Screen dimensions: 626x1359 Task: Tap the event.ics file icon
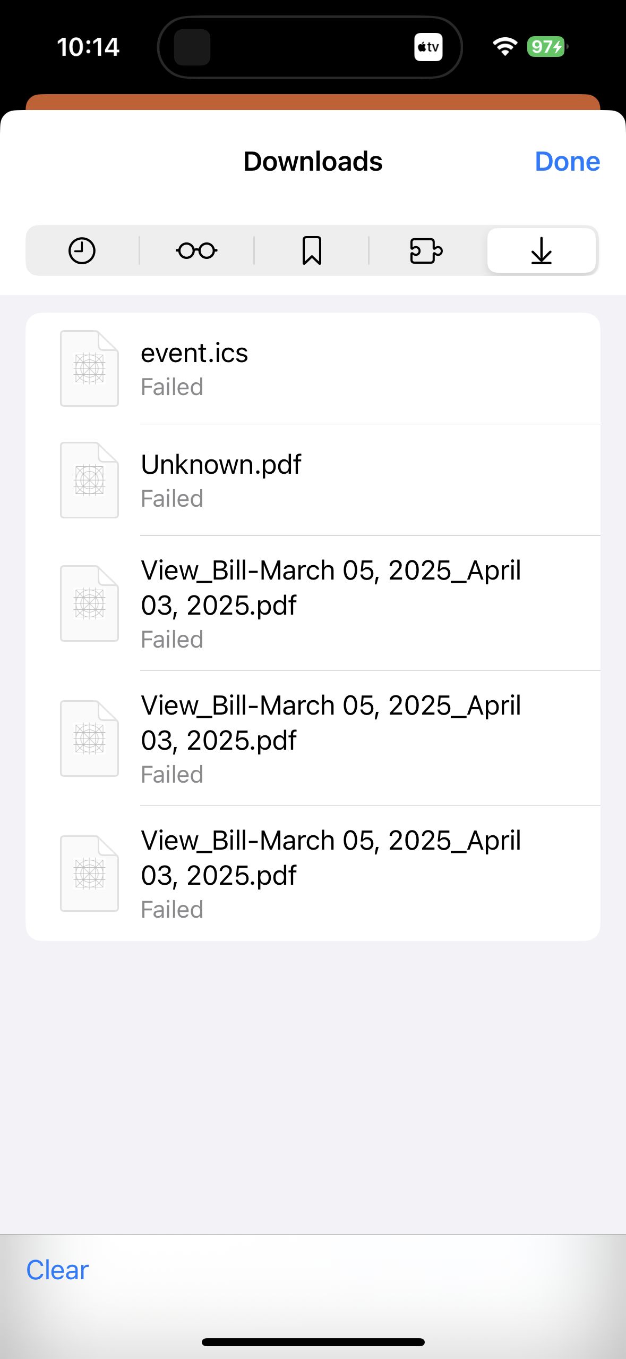pos(89,368)
